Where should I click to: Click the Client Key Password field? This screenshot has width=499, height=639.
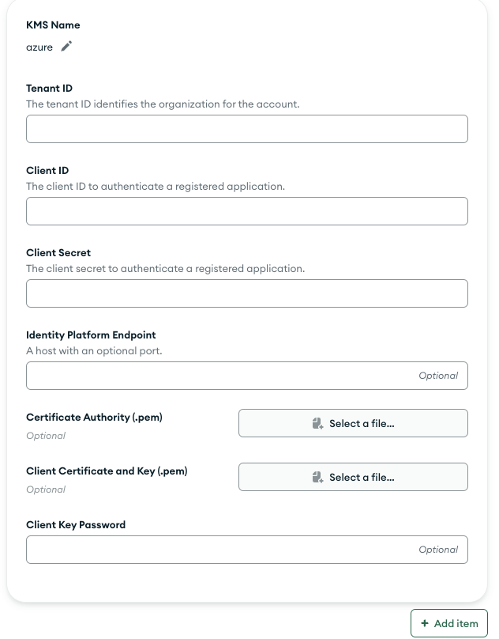coord(221,550)
